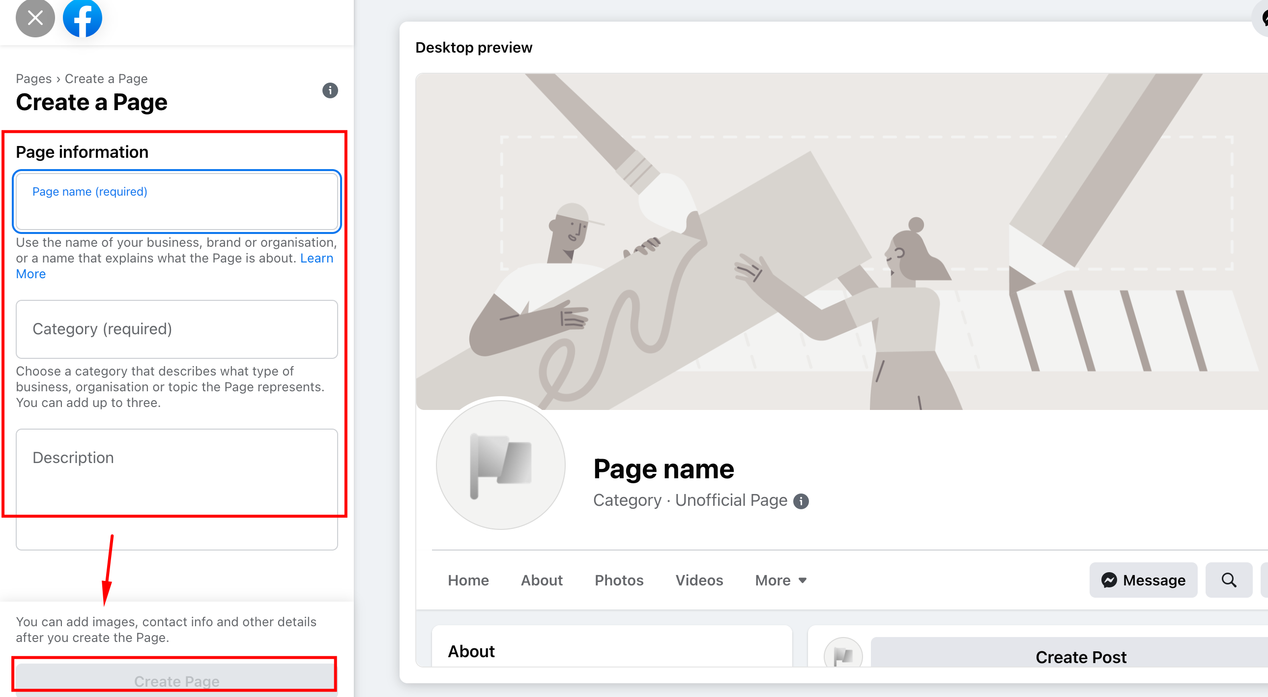Click info icon next to Unofficial Page
The width and height of the screenshot is (1268, 697).
[x=801, y=501]
